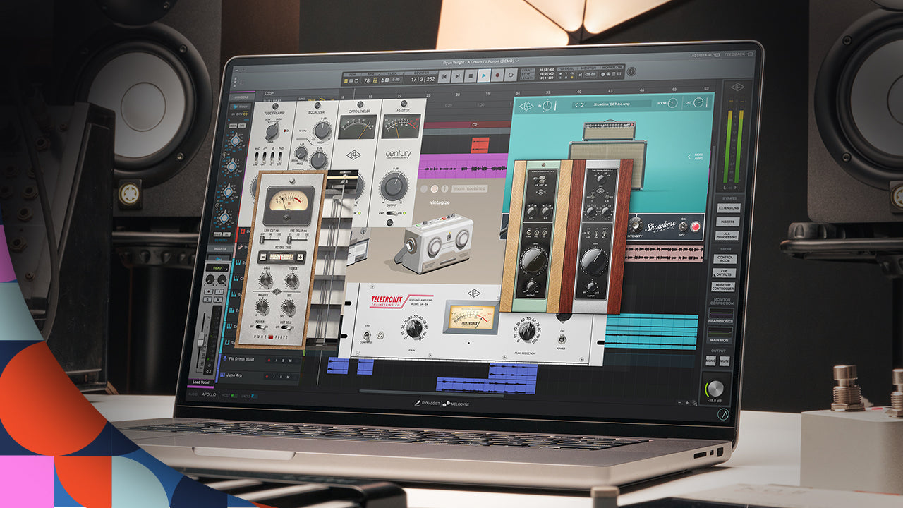This screenshot has height=508, width=903.
Task: Toggle the Mono output button
Action: point(712,361)
